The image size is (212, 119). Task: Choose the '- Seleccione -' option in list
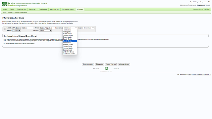point(70,30)
